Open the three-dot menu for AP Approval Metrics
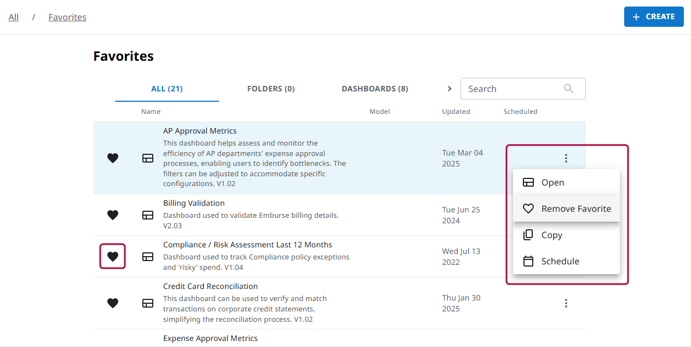 click(x=566, y=158)
